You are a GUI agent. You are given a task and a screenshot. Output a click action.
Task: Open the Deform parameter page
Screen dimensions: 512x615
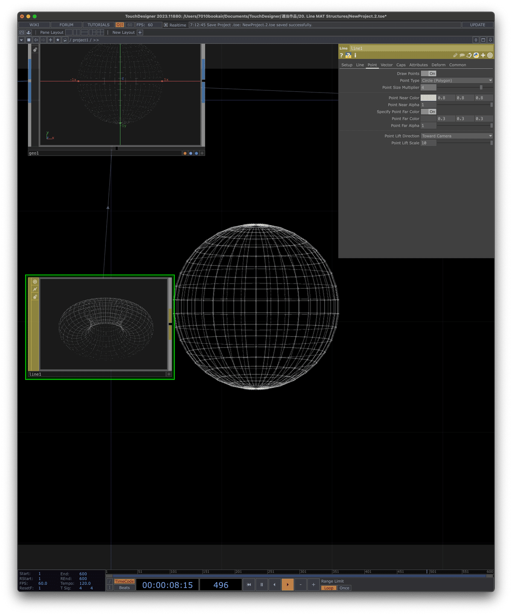(x=438, y=65)
